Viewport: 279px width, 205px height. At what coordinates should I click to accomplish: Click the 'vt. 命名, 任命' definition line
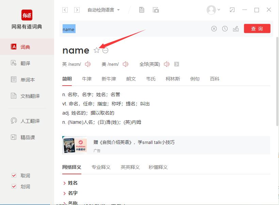click(106, 104)
